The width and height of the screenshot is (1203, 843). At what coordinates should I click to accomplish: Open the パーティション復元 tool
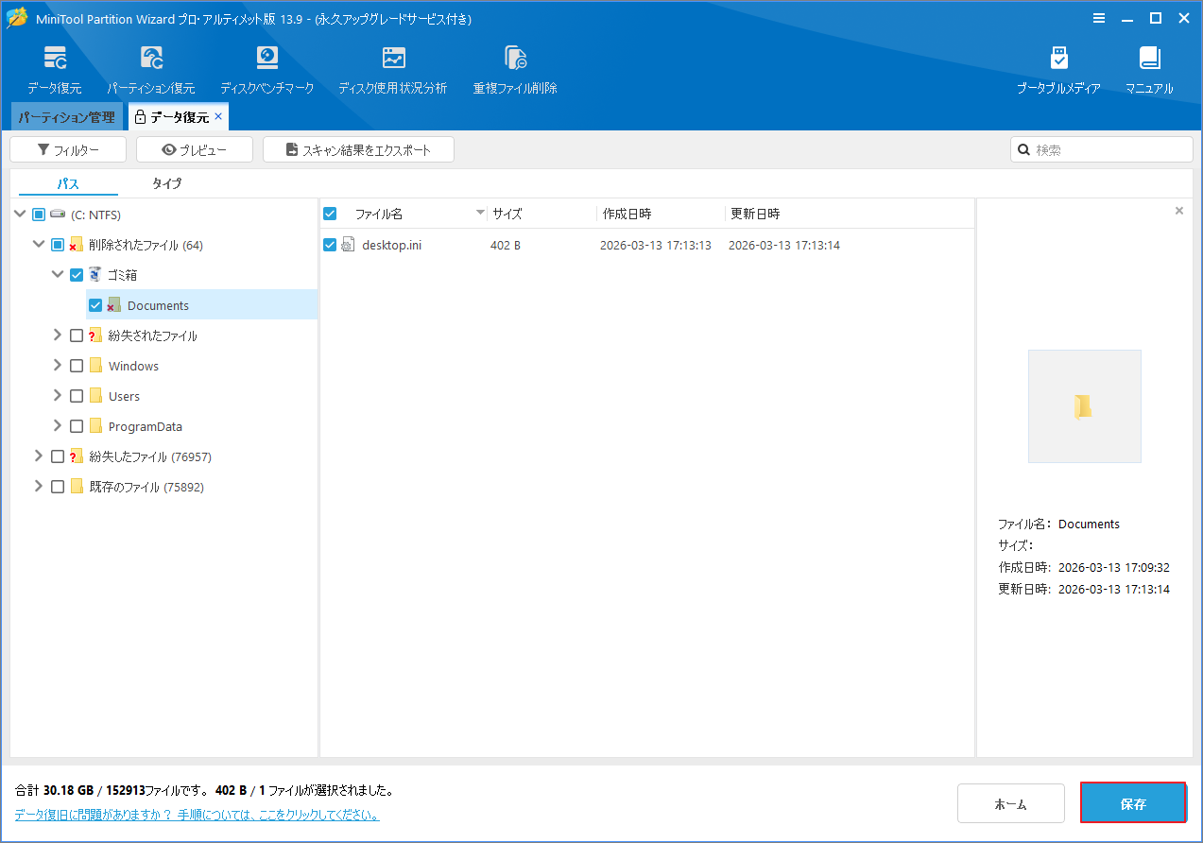pyautogui.click(x=151, y=58)
